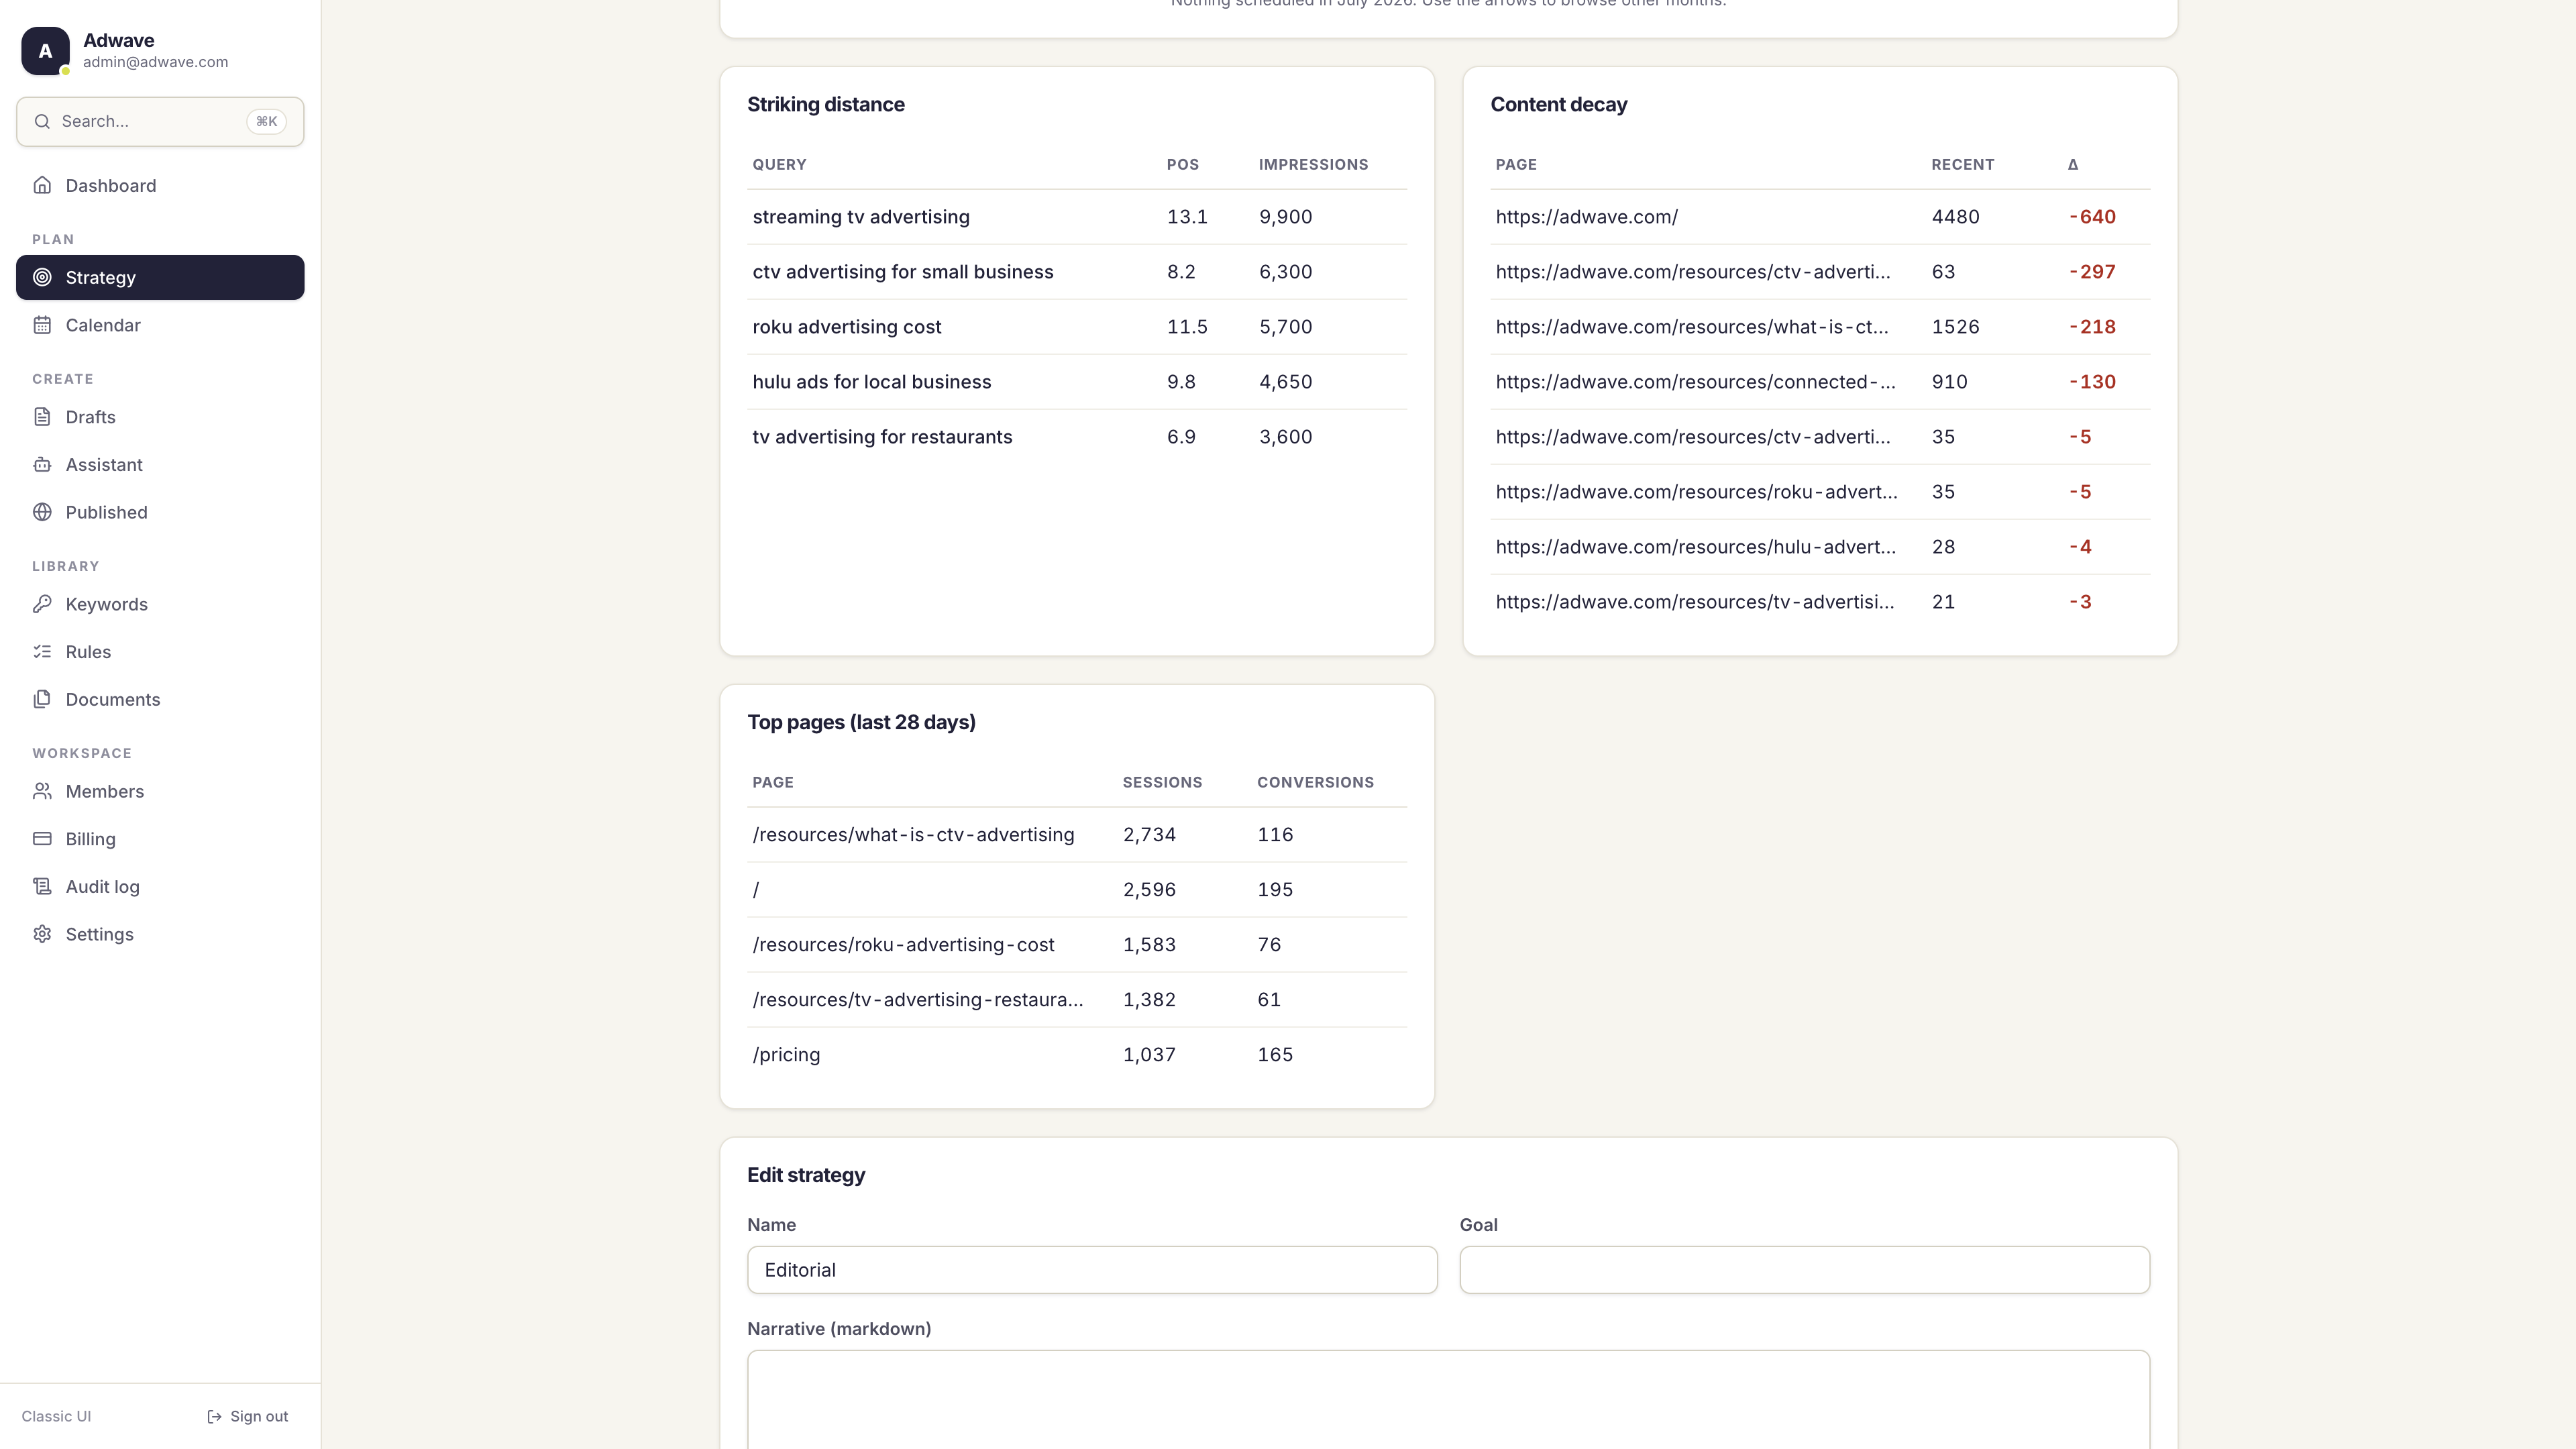Click the Adwave workspace avatar icon
The width and height of the screenshot is (2576, 1449).
point(45,51)
